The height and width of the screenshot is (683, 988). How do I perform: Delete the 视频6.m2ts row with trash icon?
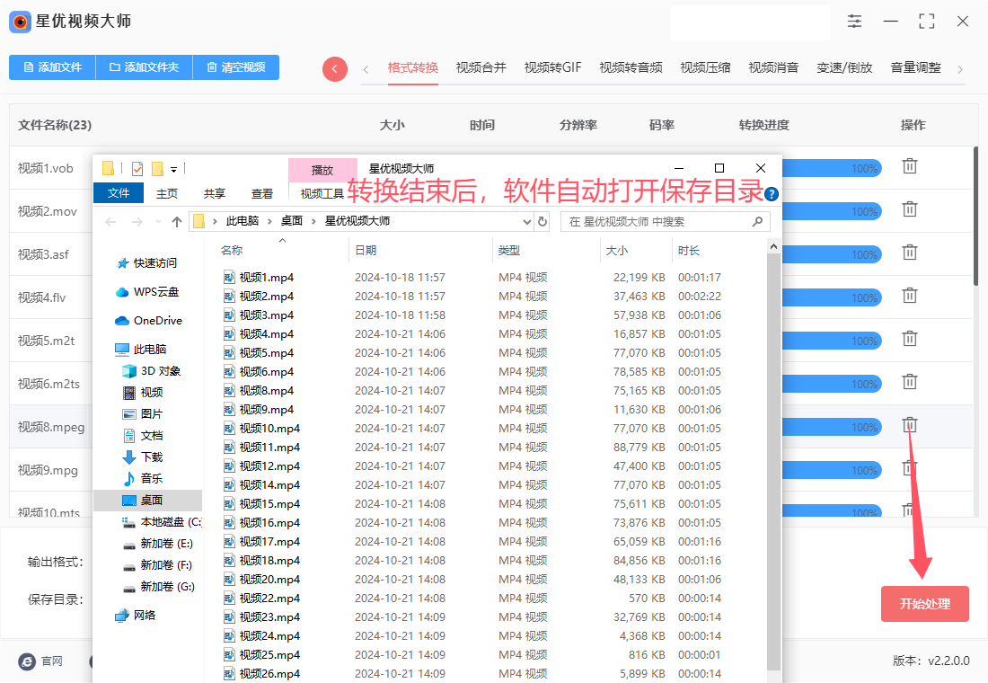tap(909, 382)
